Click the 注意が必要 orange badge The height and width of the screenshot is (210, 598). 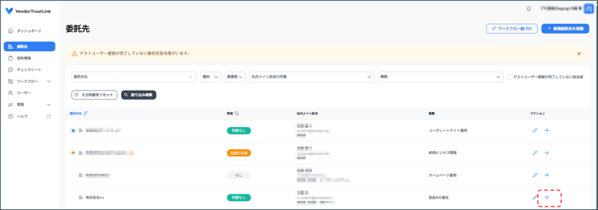pos(239,153)
